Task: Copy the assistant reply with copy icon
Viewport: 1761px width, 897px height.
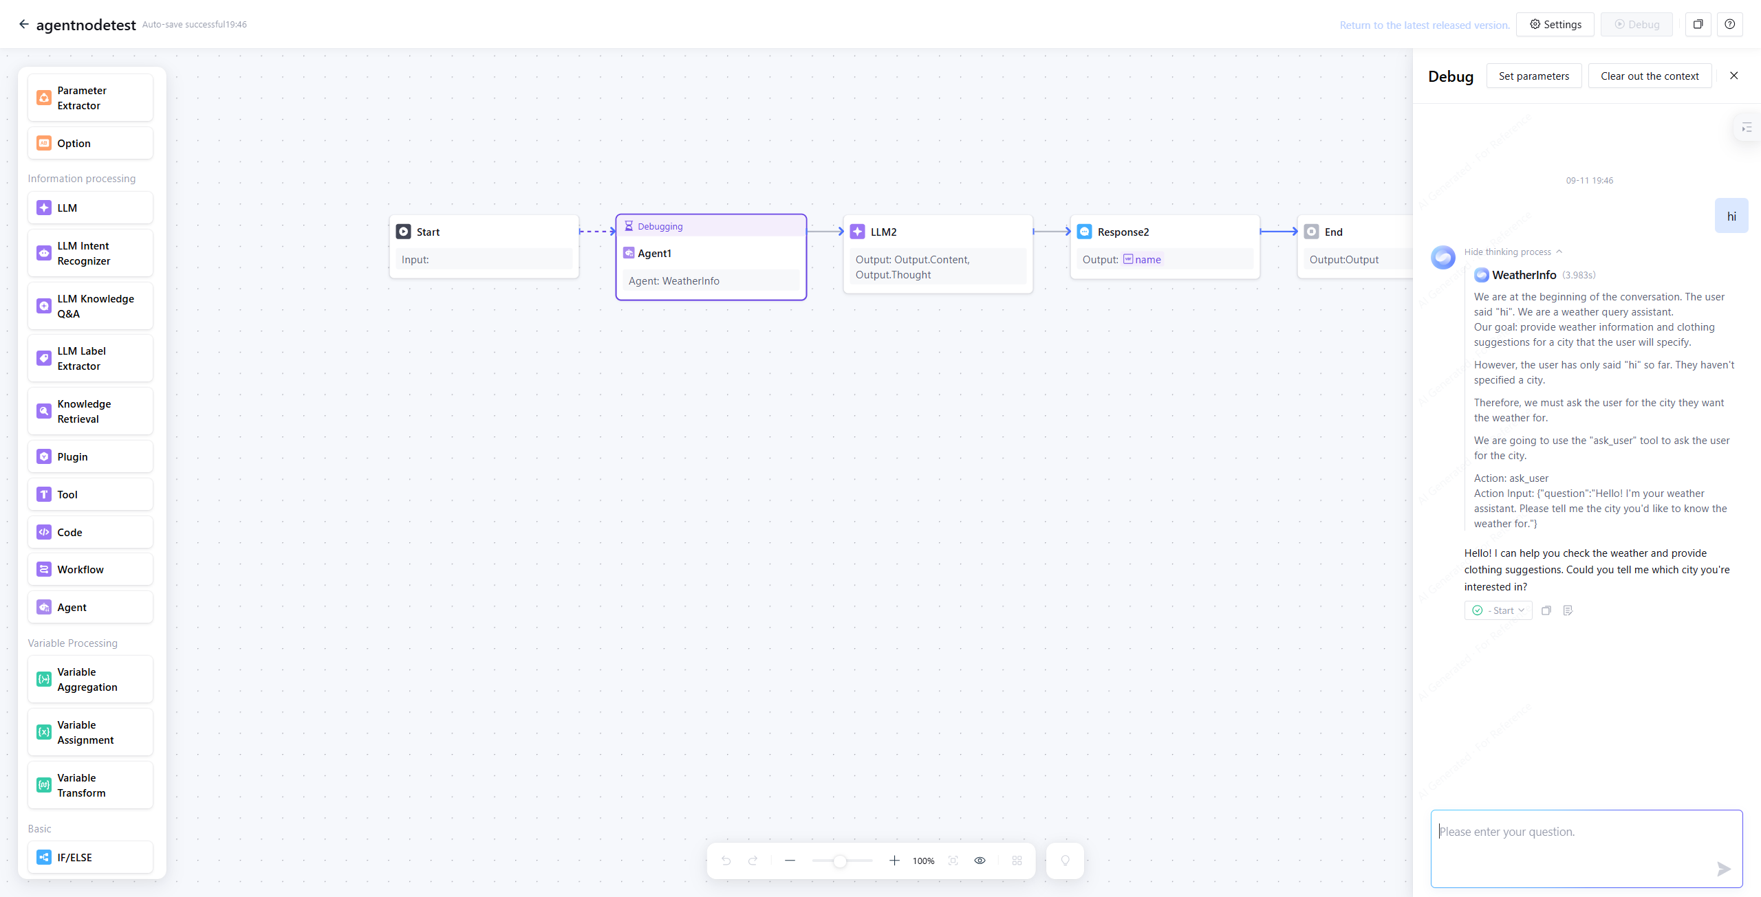Action: coord(1546,610)
